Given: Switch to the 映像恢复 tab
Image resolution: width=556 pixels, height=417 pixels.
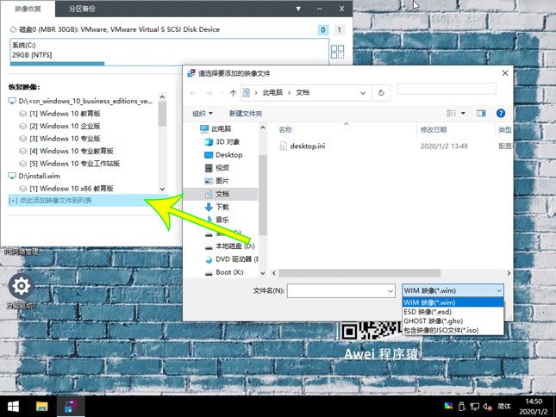Looking at the screenshot, I should pos(28,9).
